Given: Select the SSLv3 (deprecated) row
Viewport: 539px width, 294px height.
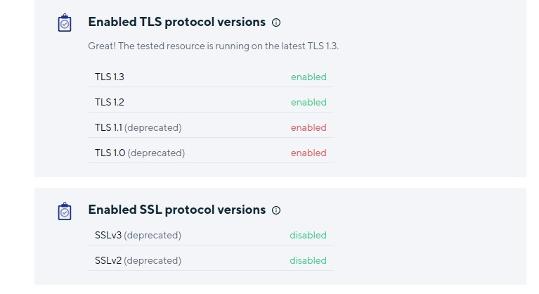Looking at the screenshot, I should coord(211,235).
